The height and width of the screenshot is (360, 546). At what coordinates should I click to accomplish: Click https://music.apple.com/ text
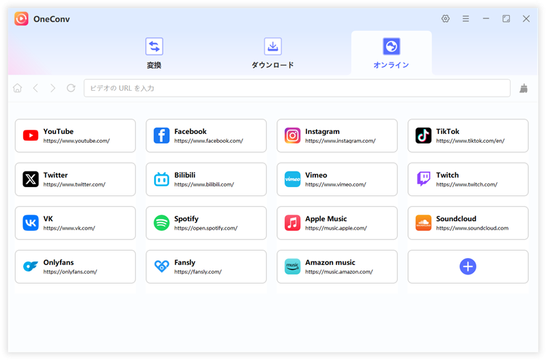pos(336,228)
